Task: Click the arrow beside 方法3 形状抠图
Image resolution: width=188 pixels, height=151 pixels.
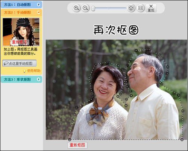Action: click(x=38, y=79)
